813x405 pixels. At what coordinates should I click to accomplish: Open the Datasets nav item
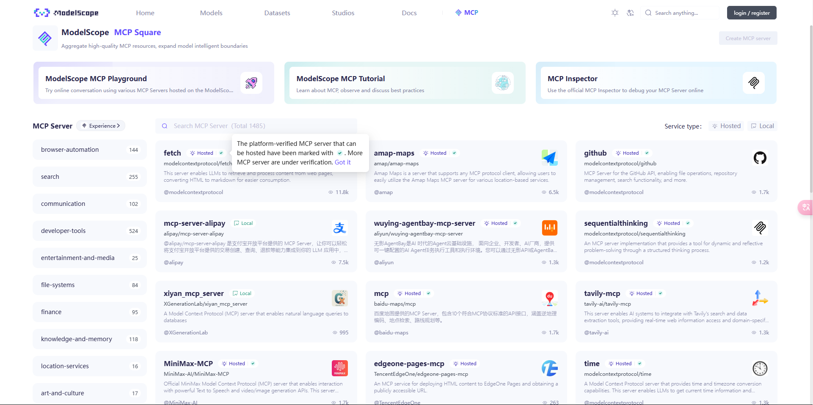pyautogui.click(x=277, y=13)
